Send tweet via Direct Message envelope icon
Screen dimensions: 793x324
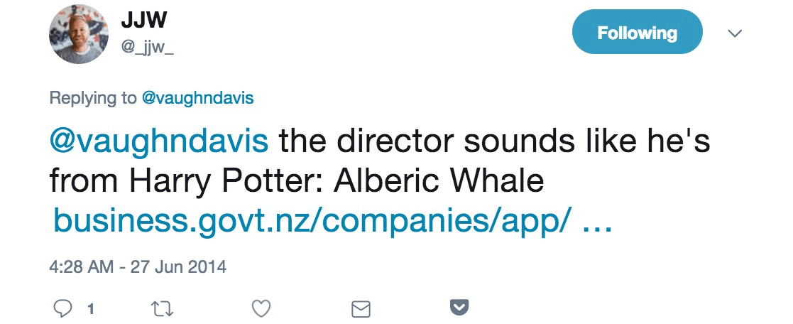(361, 308)
